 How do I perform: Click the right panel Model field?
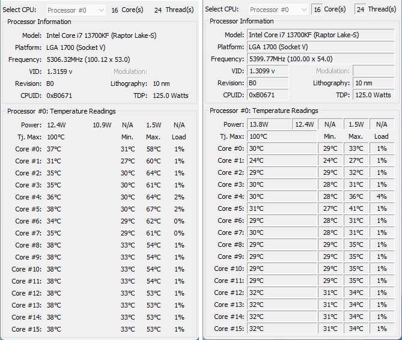pos(320,35)
